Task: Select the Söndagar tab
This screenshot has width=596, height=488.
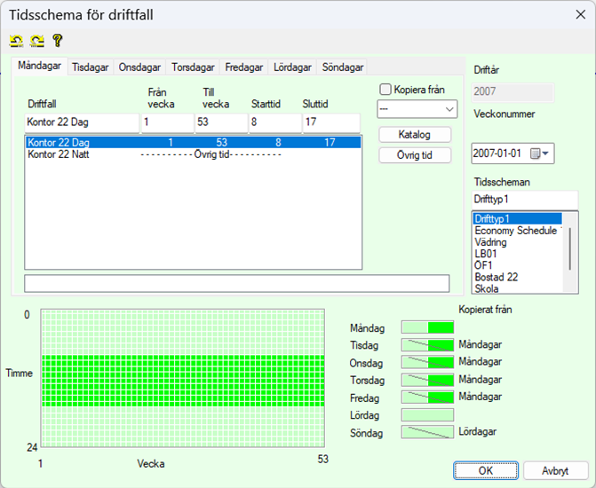Action: point(342,67)
